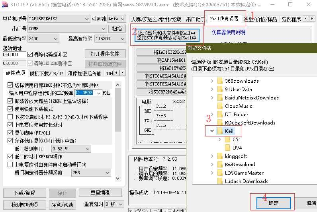Select the 360downloads folder icon
Image resolution: width=317 pixels, height=212 pixels.
220,81
